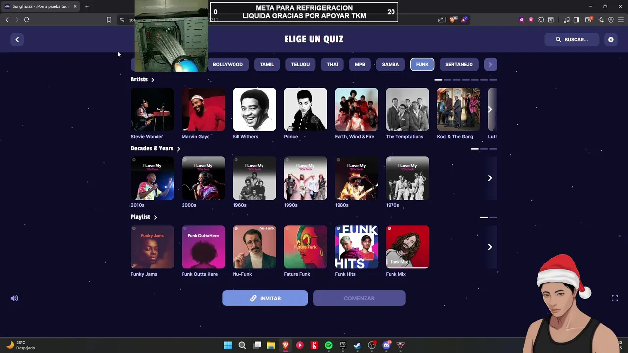Open Steam from the taskbar

click(x=357, y=345)
